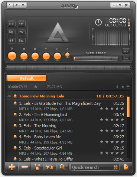The image size is (137, 177).
Task: Click the playlist download arrow icon
Action: click(x=117, y=87)
